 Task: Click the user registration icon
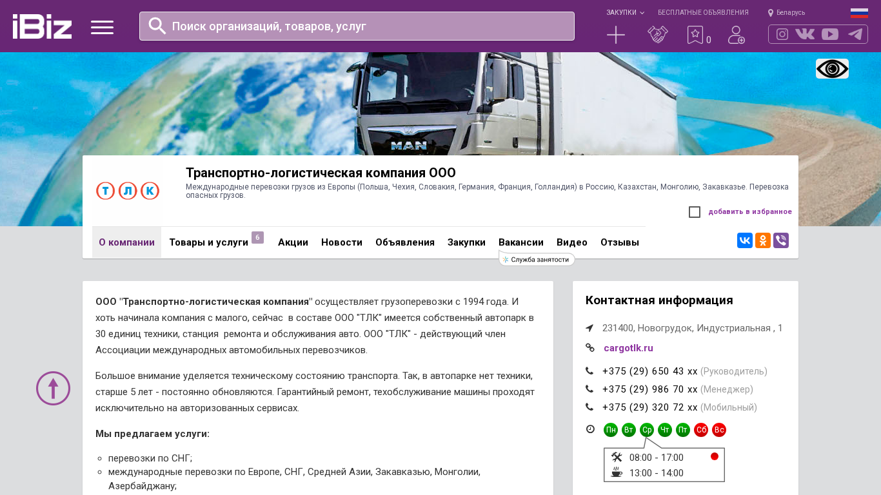[x=737, y=35]
